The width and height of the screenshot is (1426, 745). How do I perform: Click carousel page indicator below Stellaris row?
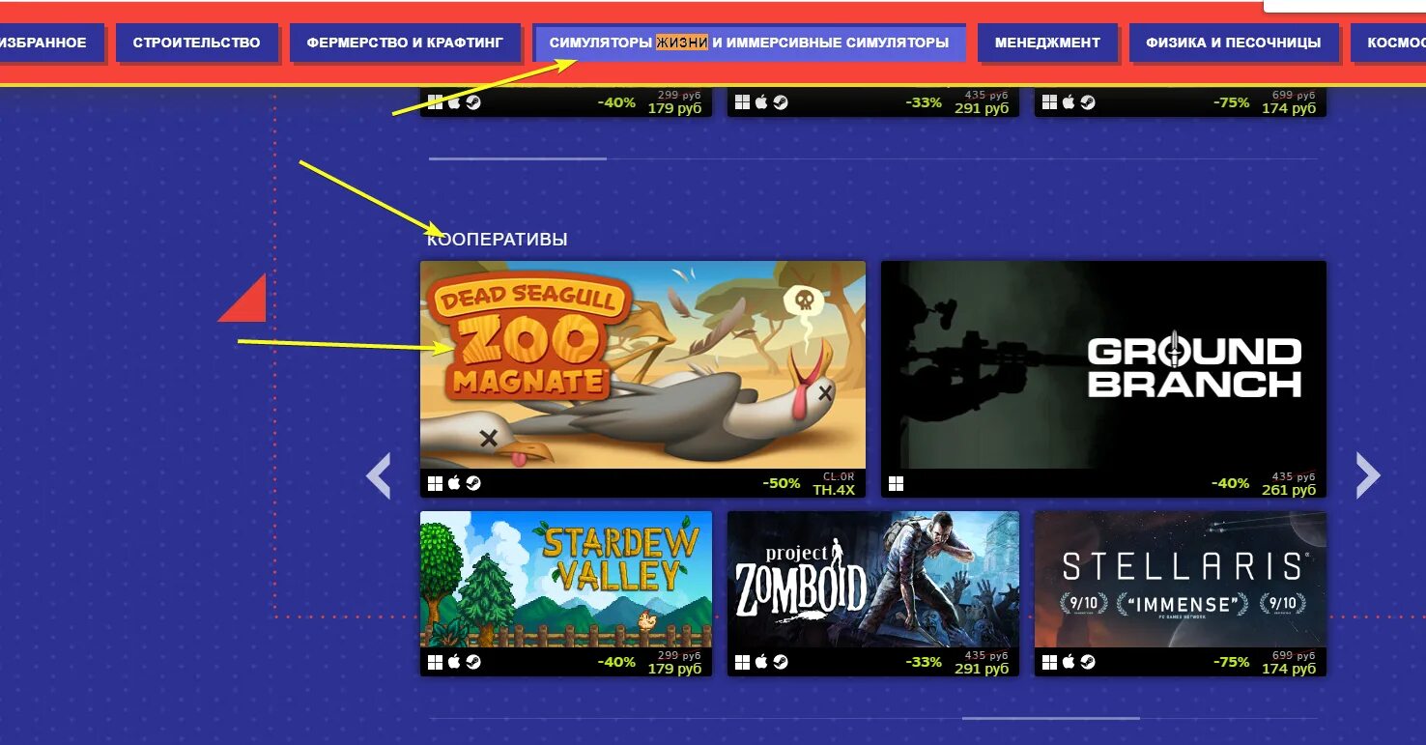[x=1051, y=718]
